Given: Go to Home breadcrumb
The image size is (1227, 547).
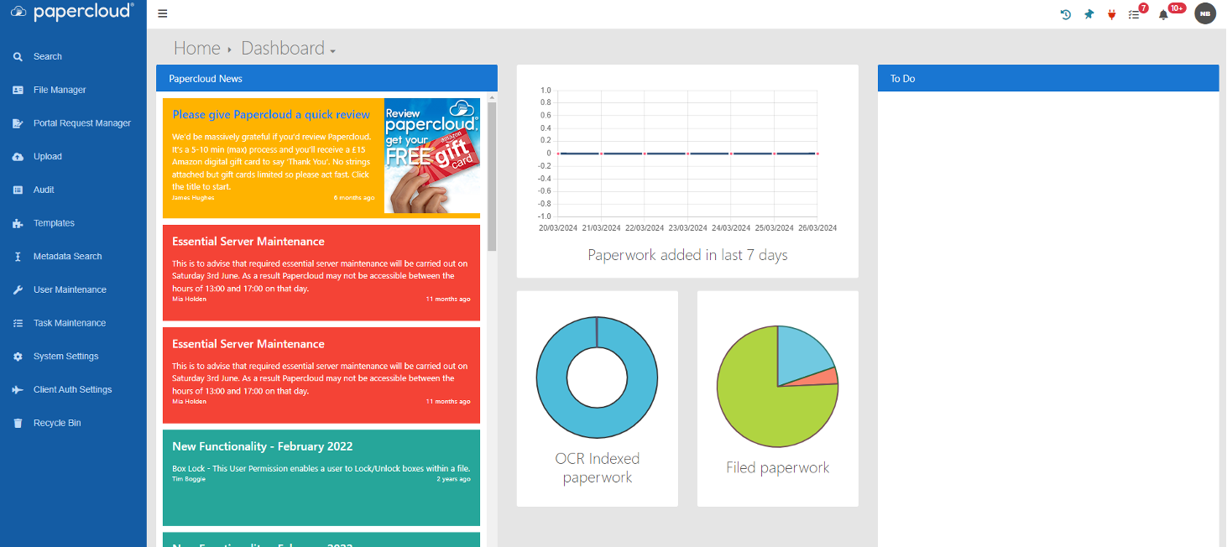Looking at the screenshot, I should (196, 48).
